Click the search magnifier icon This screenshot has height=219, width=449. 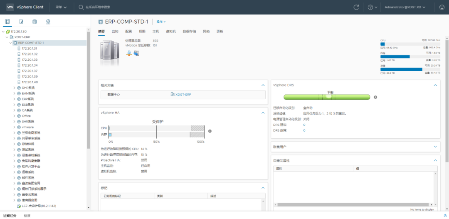pyautogui.click(x=81, y=7)
